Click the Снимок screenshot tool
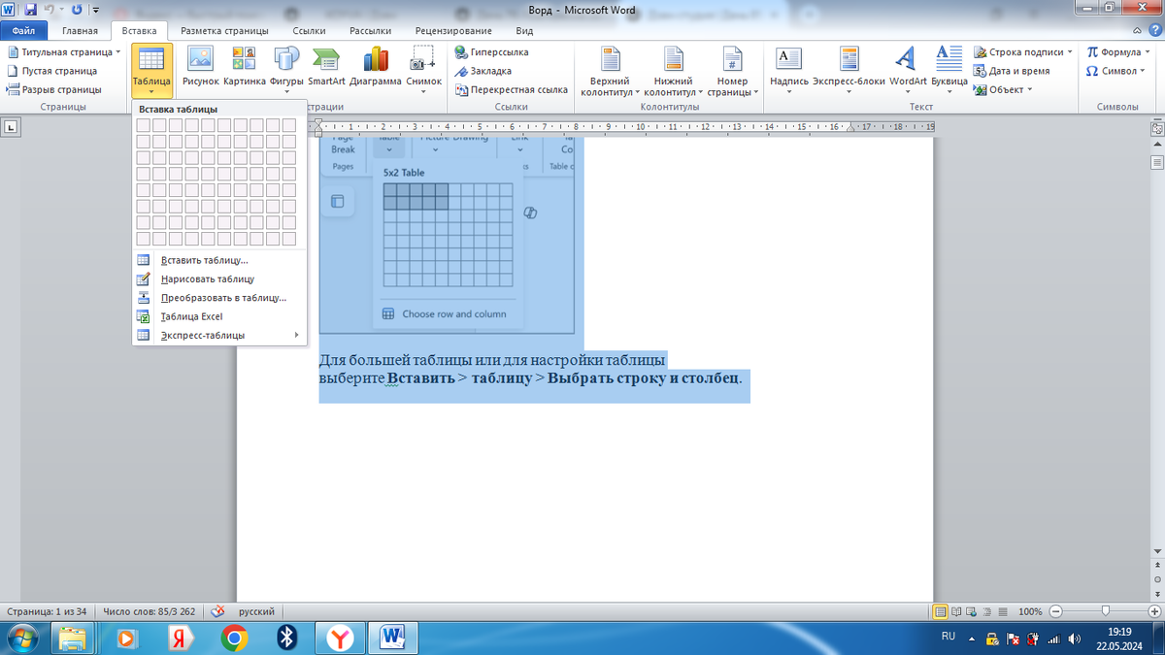 point(424,70)
